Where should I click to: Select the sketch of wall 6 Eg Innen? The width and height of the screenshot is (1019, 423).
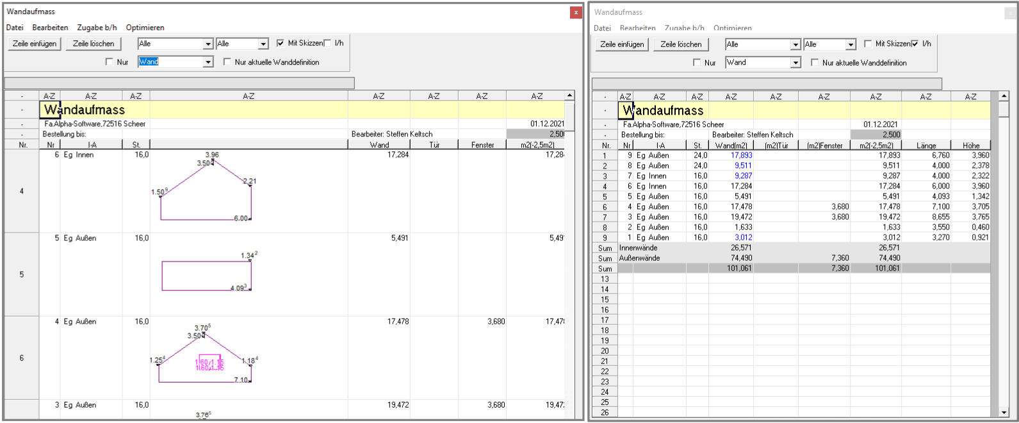[x=205, y=187]
